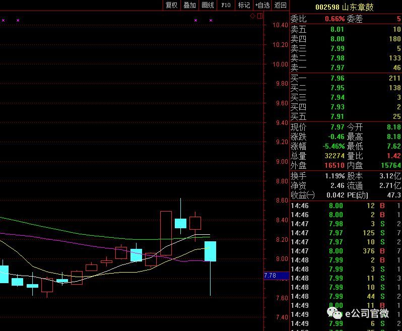Screen dimensions: 402x331
Task: Click 最低 value 7.62
Action: 394,147
